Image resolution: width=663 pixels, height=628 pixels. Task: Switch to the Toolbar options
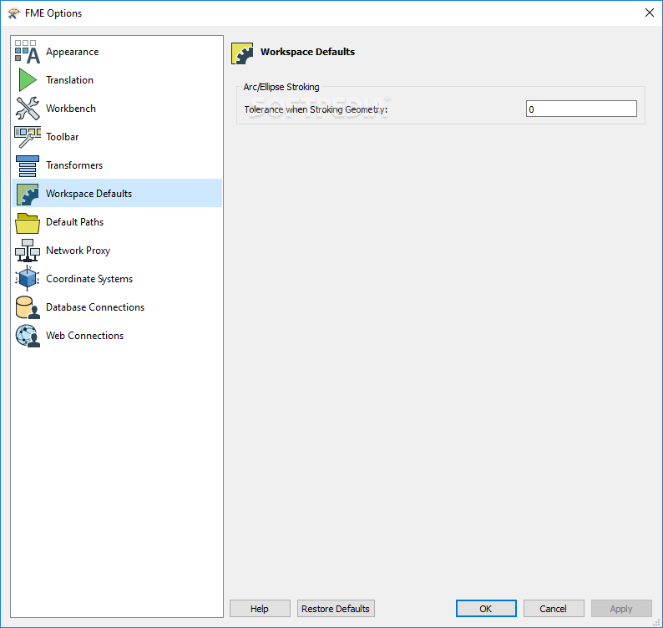point(117,137)
